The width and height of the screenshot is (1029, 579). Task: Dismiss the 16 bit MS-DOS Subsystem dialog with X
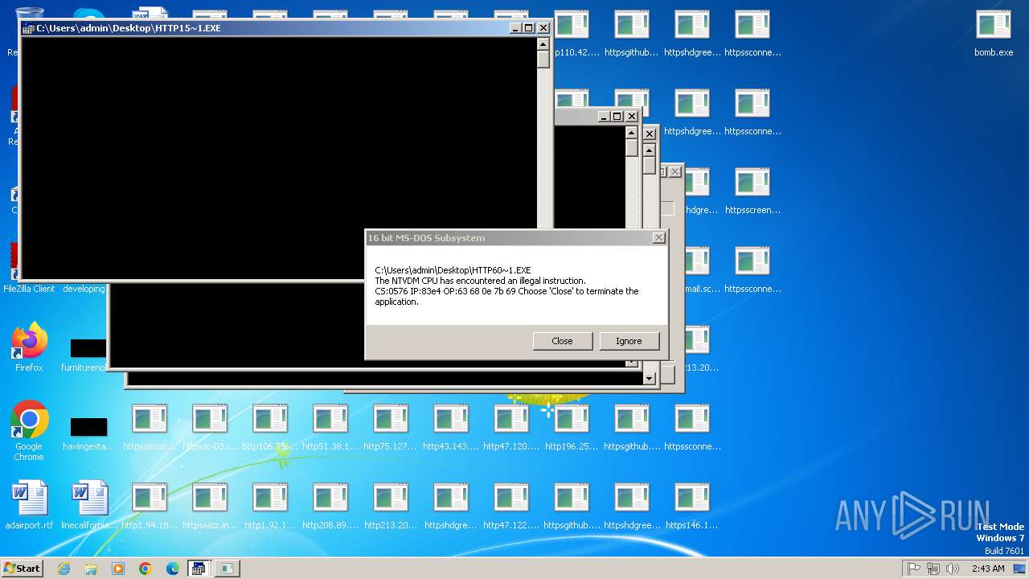click(658, 238)
